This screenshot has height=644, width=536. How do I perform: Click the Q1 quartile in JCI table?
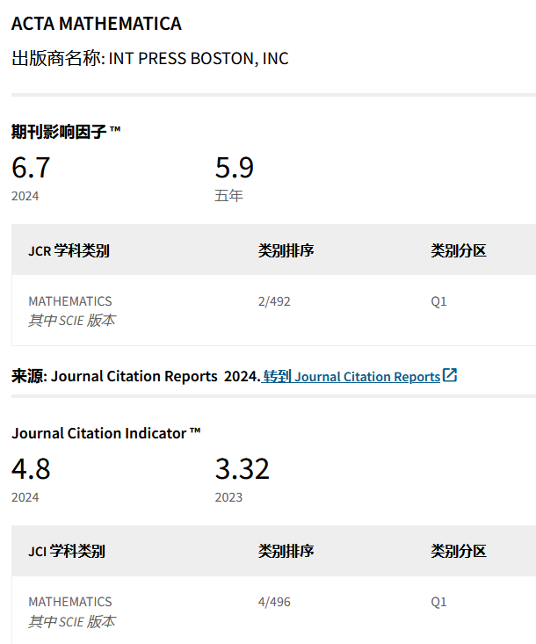(x=438, y=602)
